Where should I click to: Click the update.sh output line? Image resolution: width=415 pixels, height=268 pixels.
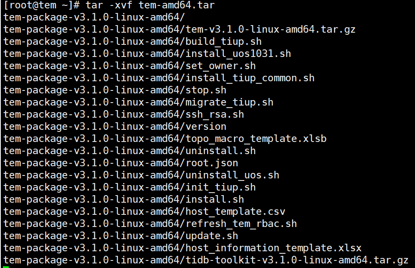coord(121,236)
